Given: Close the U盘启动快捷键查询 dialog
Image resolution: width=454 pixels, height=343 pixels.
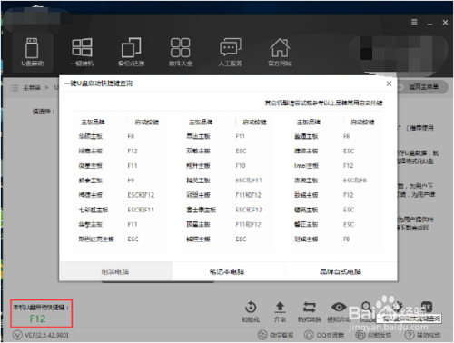Looking at the screenshot, I should tap(389, 83).
